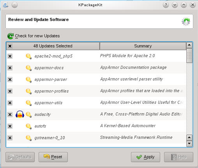198x168 pixels.
Task: Apply the selected updates
Action: pyautogui.click(x=145, y=157)
